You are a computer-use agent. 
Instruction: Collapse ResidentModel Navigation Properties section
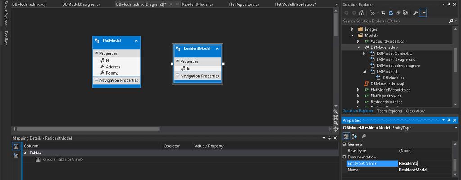coord(177,75)
